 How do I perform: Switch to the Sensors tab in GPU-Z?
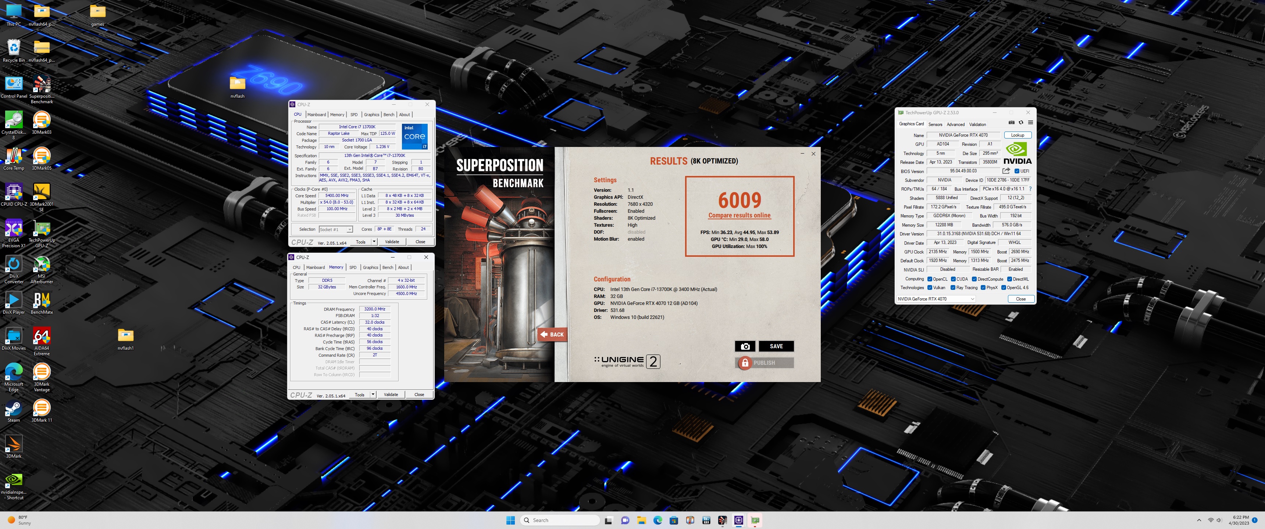coord(936,125)
